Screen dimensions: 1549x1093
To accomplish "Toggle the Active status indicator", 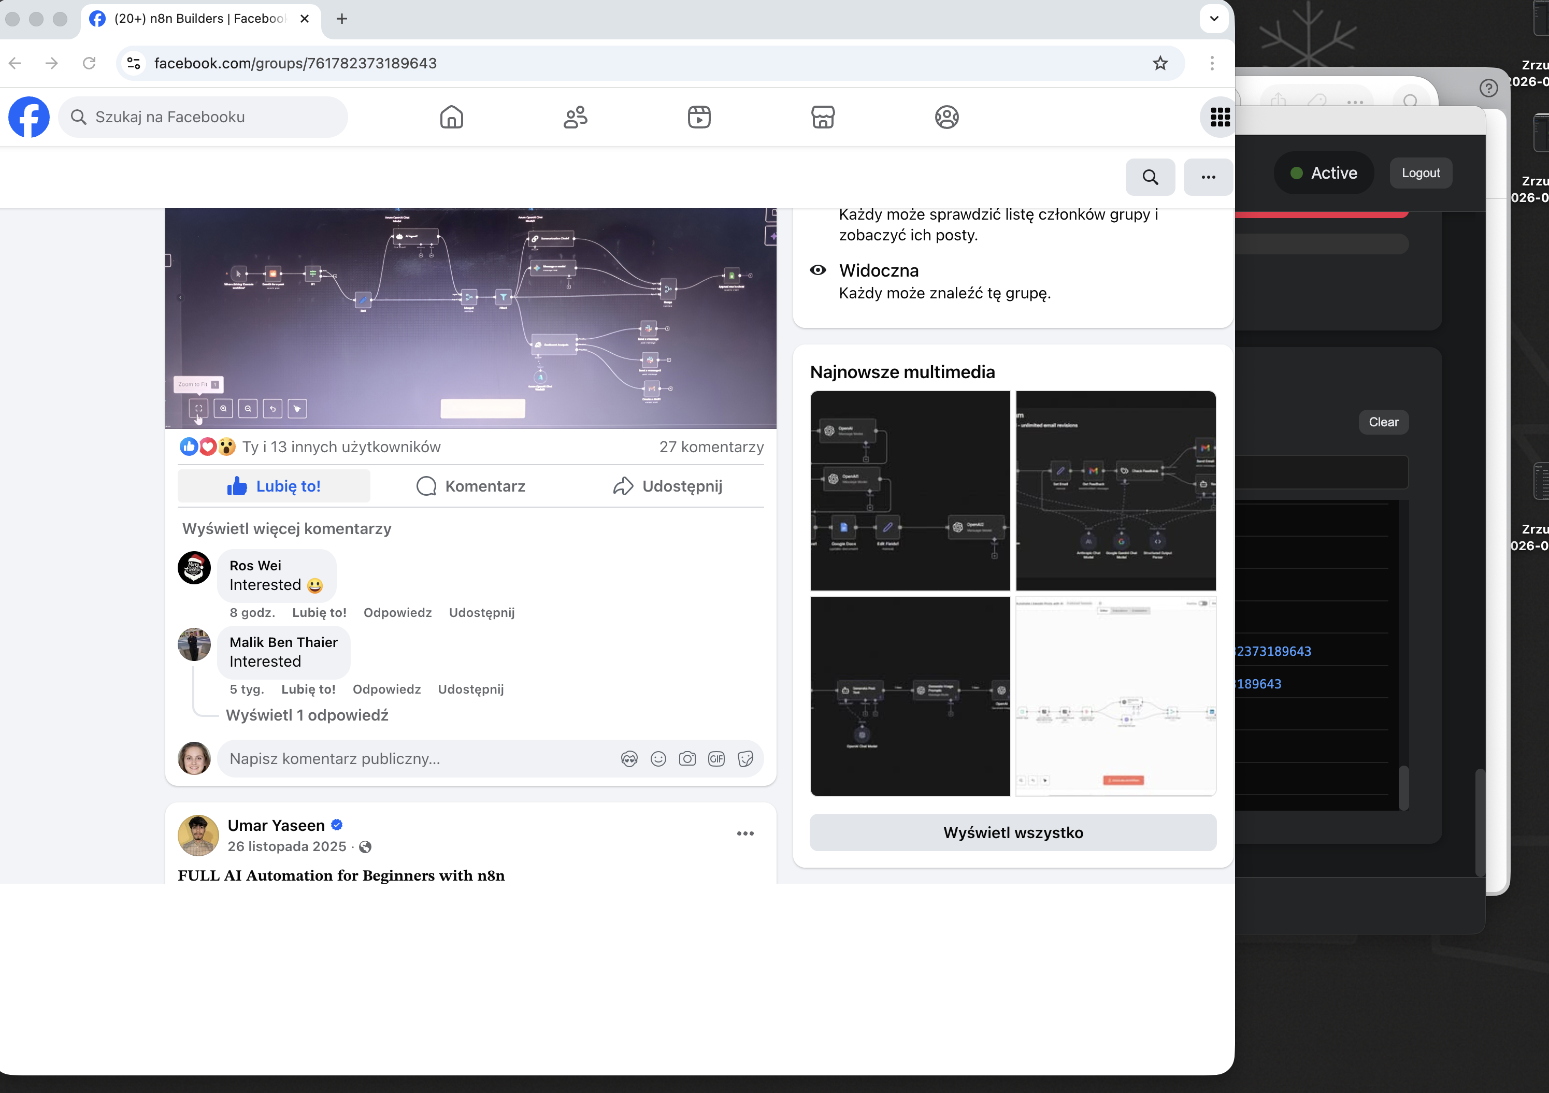I will [x=1324, y=172].
